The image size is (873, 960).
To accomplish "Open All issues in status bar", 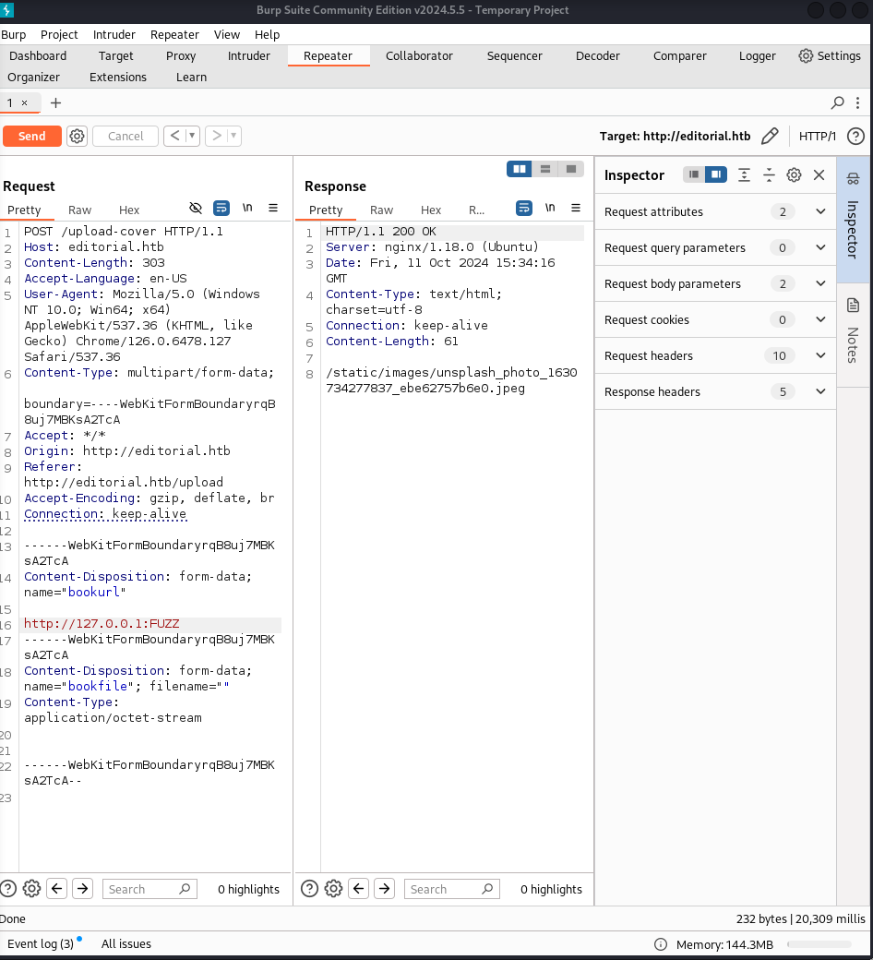I will click(x=126, y=943).
